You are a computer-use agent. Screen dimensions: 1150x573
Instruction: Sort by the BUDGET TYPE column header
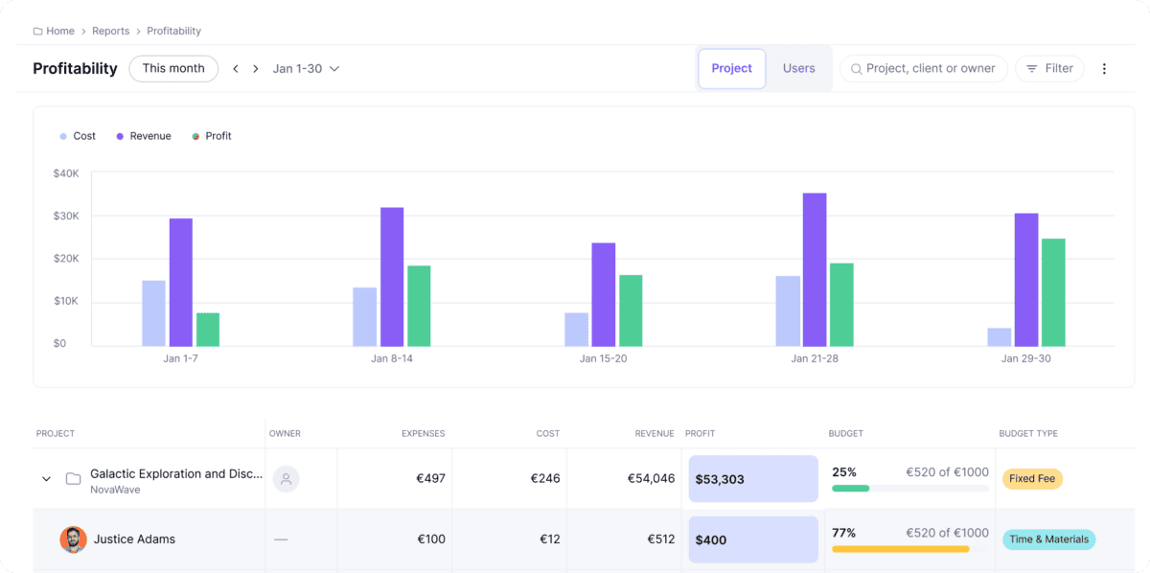[x=1028, y=434]
